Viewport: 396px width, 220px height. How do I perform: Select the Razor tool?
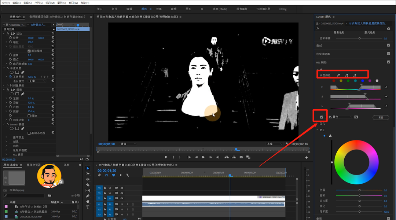point(88,185)
